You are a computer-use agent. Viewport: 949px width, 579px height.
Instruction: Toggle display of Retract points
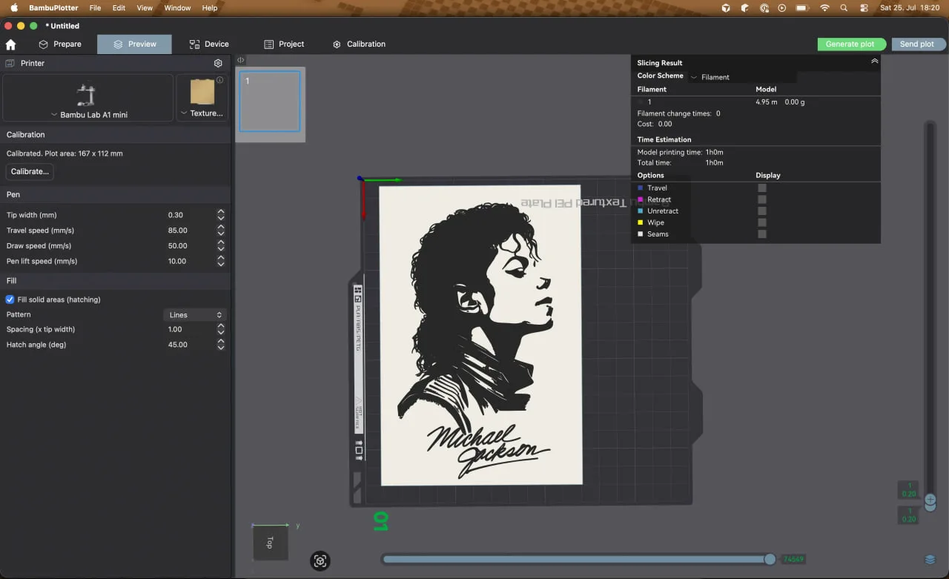(762, 199)
